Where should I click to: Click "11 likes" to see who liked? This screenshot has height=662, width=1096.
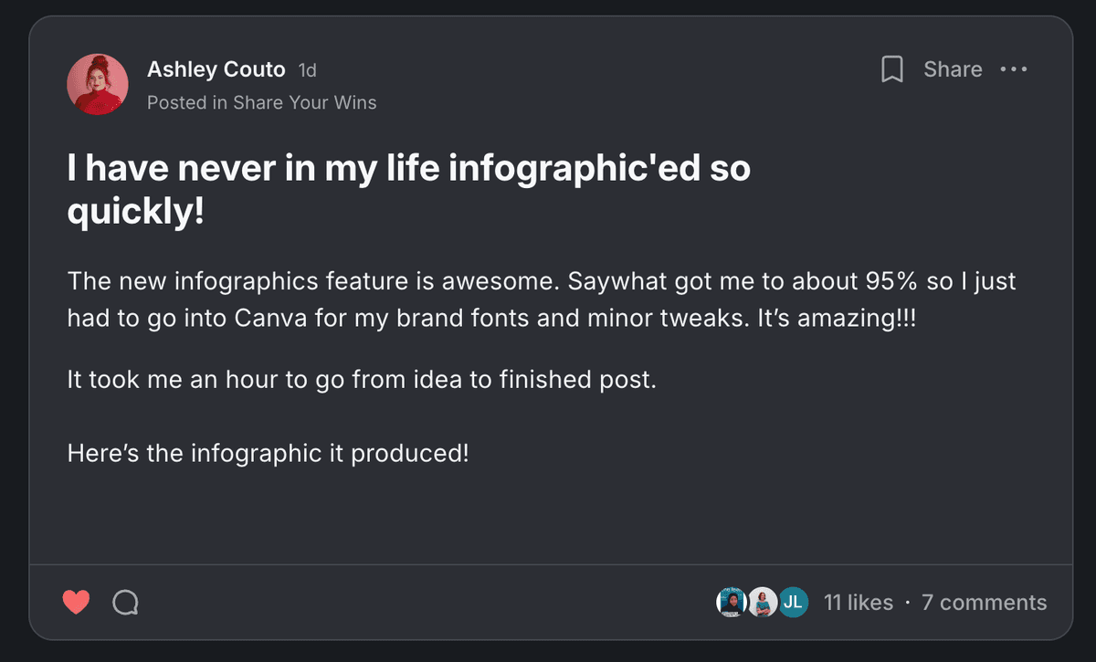pos(858,602)
